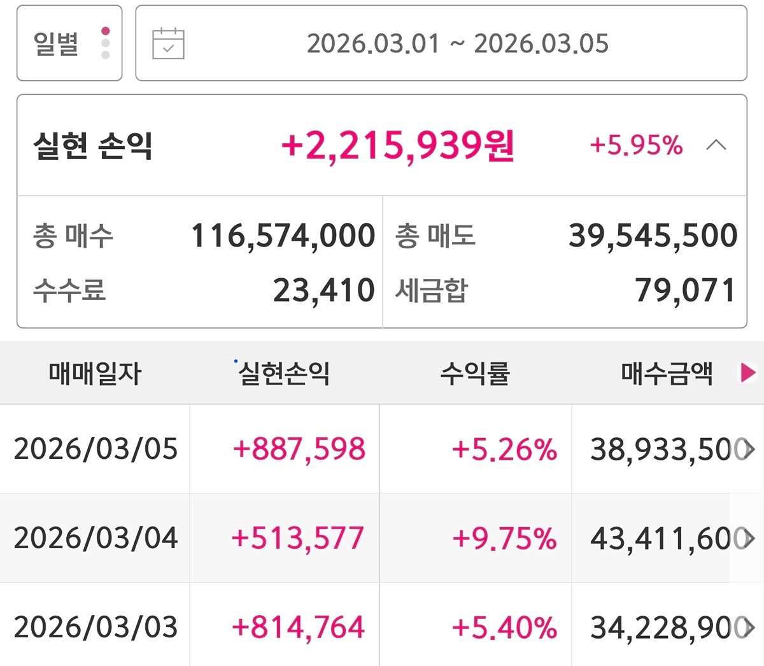764x666 pixels.
Task: Click total realized profit +2,215,939원
Action: coord(397,146)
